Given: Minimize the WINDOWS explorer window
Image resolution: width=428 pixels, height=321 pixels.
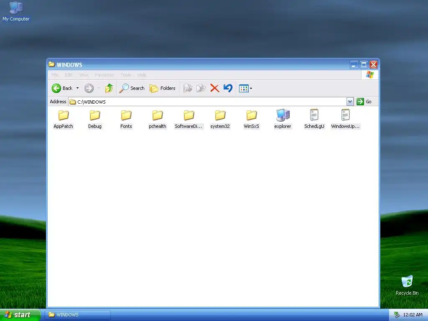Looking at the screenshot, I should click(354, 65).
